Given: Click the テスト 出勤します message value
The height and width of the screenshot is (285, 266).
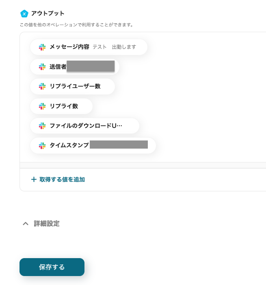Looking at the screenshot, I should coord(115,47).
